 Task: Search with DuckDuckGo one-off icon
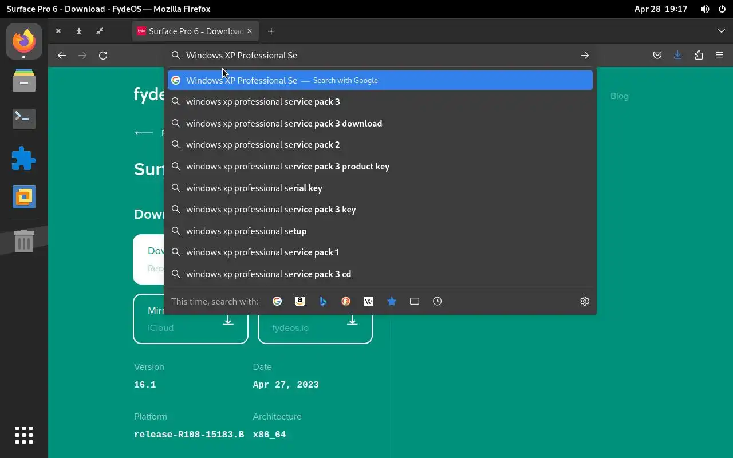pyautogui.click(x=346, y=301)
